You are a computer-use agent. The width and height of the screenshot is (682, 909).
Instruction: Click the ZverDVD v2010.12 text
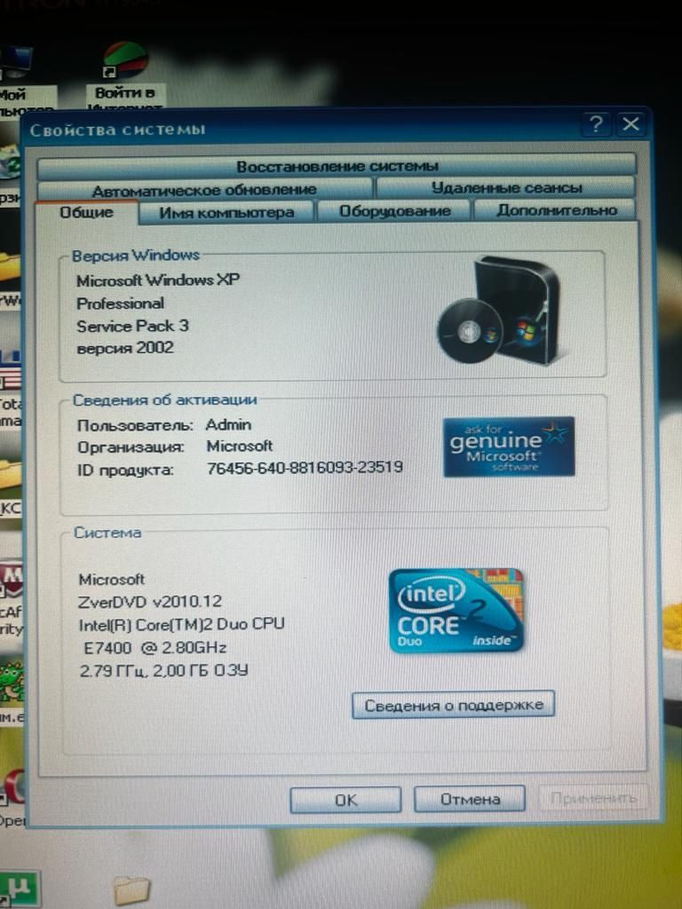coord(149,602)
